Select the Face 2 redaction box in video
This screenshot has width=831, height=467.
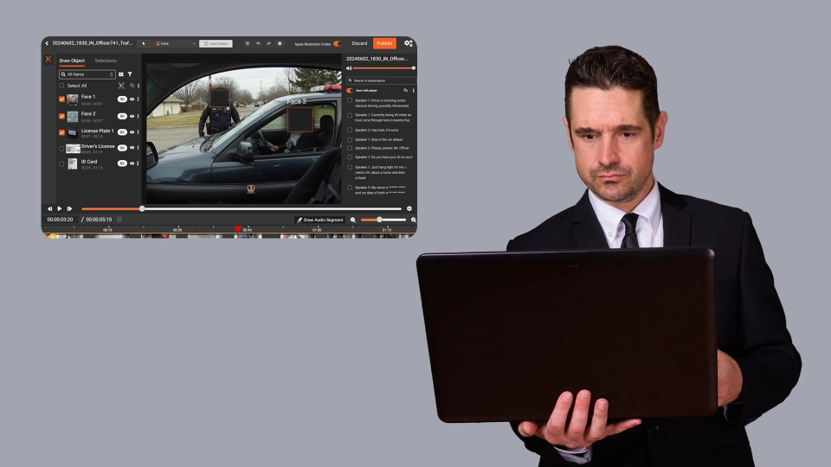(300, 119)
